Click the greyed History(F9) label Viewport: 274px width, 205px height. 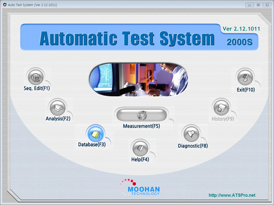[223, 119]
